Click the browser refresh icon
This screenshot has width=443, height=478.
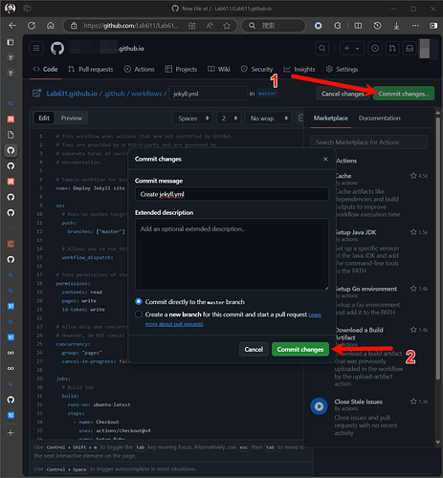pyautogui.click(x=32, y=26)
